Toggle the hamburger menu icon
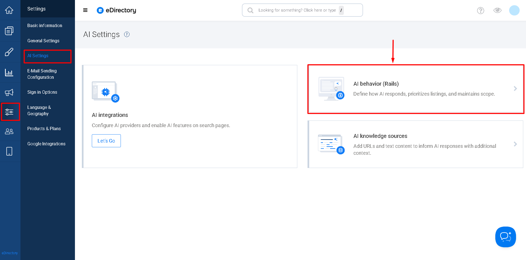526x260 pixels. coord(85,10)
